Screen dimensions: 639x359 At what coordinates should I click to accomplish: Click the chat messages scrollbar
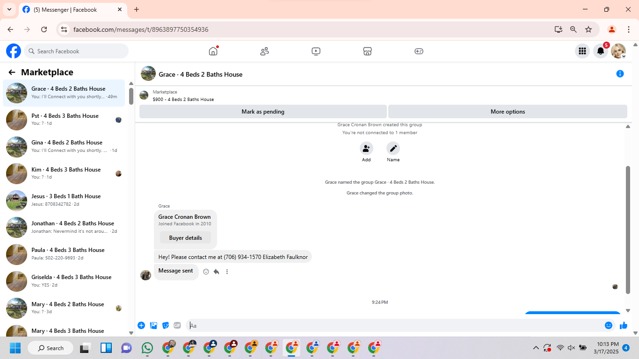[x=628, y=230]
